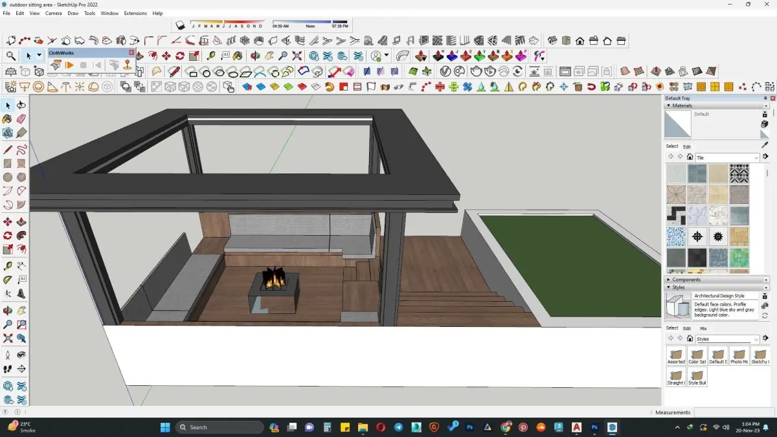The image size is (777, 437).
Task: Open the user account dropdown arrow
Action: click(387, 56)
